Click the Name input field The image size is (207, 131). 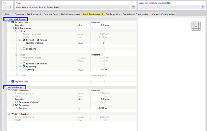click(73, 7)
